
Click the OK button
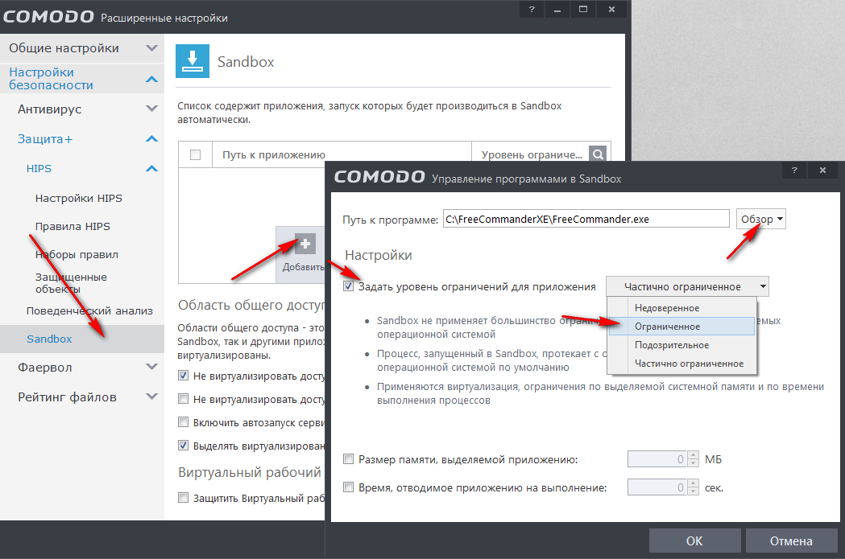tap(694, 541)
